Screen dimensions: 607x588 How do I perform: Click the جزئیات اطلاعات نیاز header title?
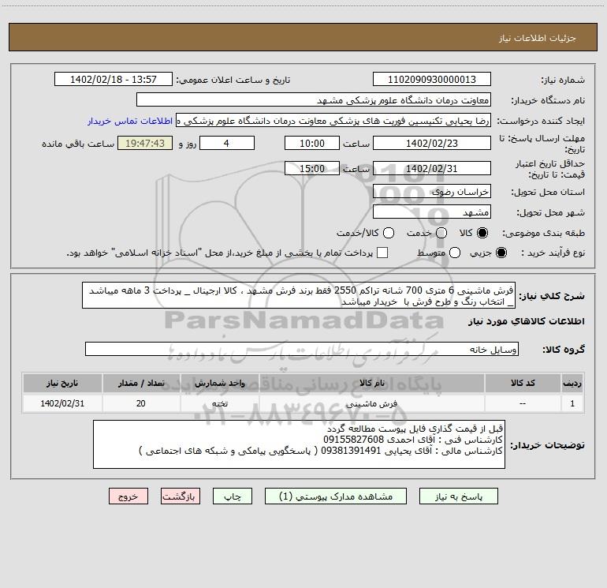click(x=537, y=38)
